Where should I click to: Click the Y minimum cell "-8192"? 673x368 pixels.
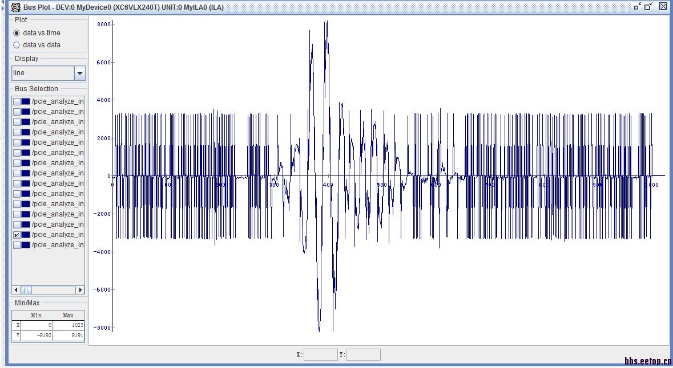pos(36,336)
